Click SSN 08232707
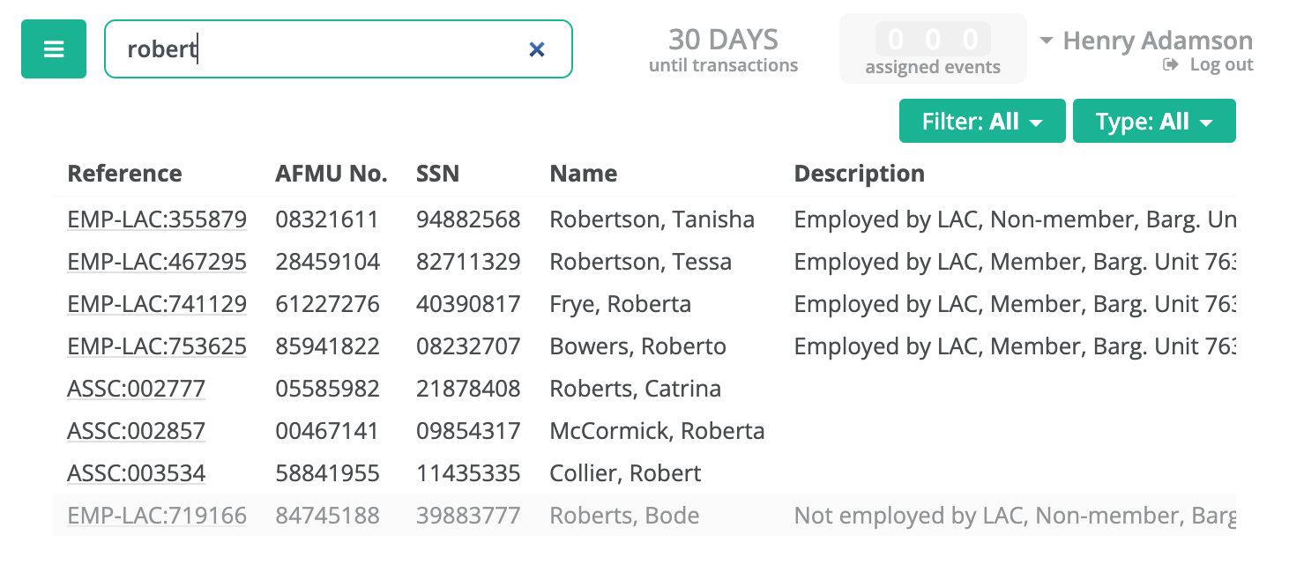Screen dimensions: 1289x587 click(468, 346)
